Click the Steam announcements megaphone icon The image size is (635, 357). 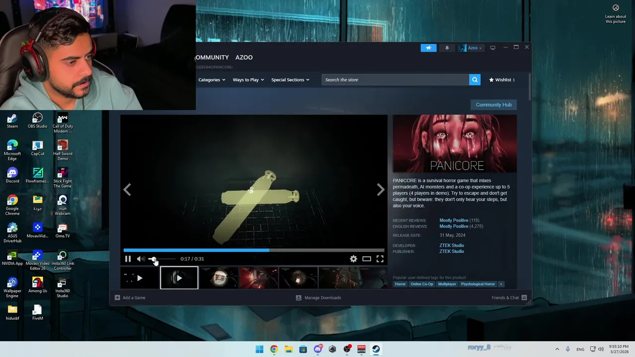point(429,48)
